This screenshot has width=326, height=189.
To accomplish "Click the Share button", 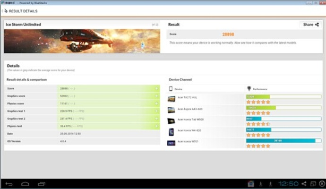I will 310,25.
